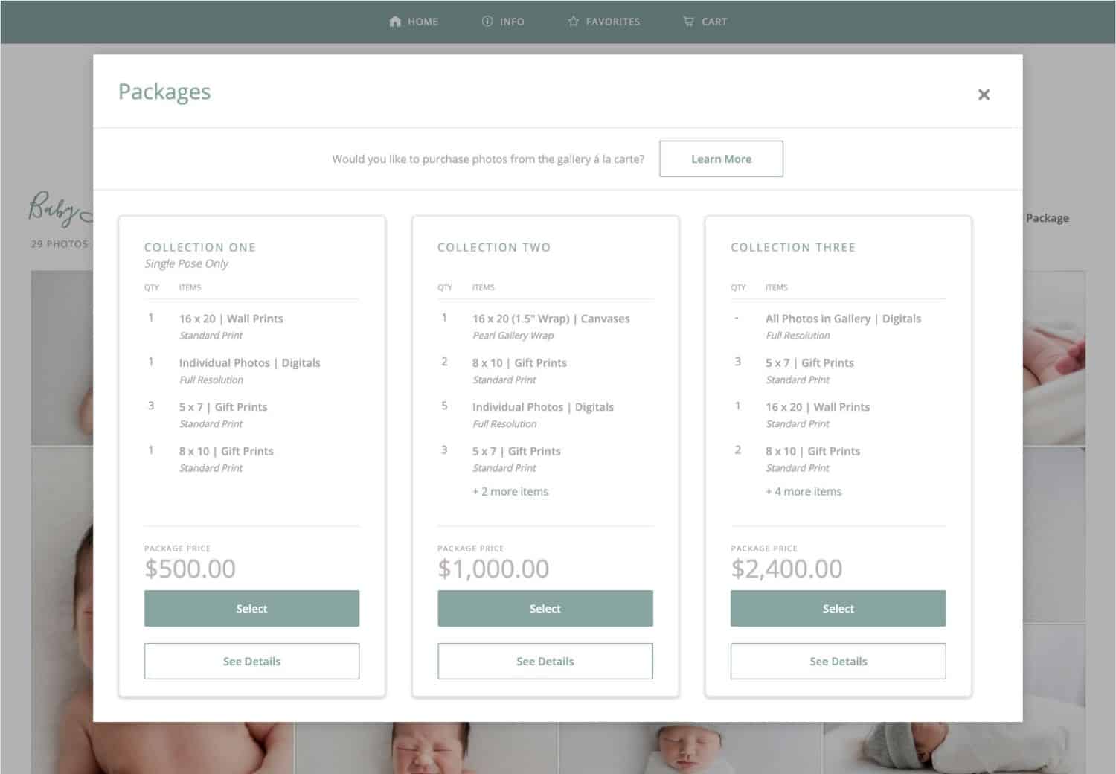See Details for Collection Two
Viewport: 1116px width, 774px height.
545,661
